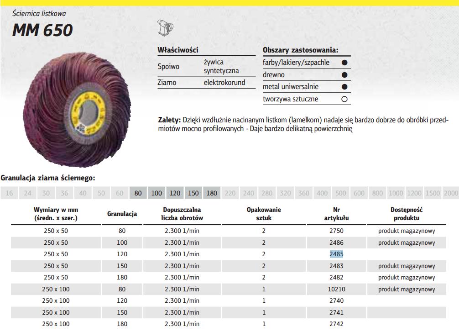Image resolution: width=459 pixels, height=332 pixels.
Task: Click the bold Zalety label
Action: click(169, 120)
